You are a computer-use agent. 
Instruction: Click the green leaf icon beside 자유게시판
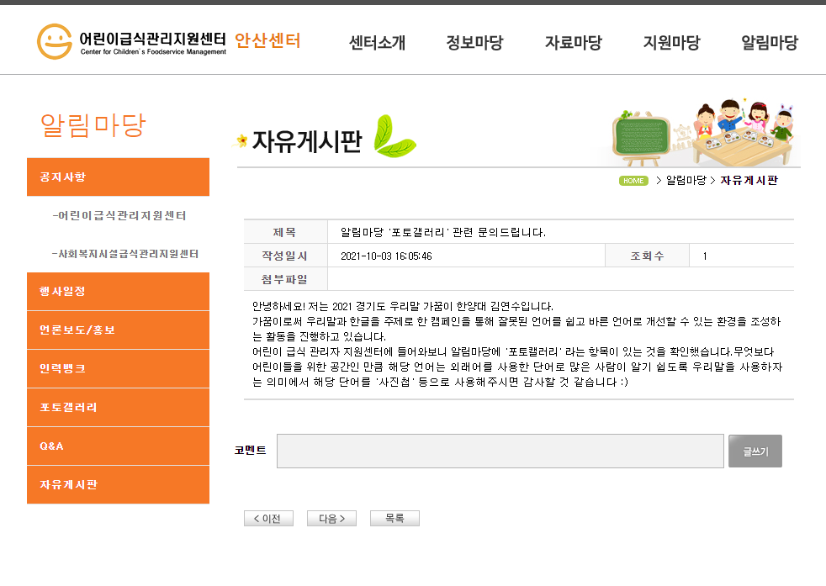tap(394, 139)
